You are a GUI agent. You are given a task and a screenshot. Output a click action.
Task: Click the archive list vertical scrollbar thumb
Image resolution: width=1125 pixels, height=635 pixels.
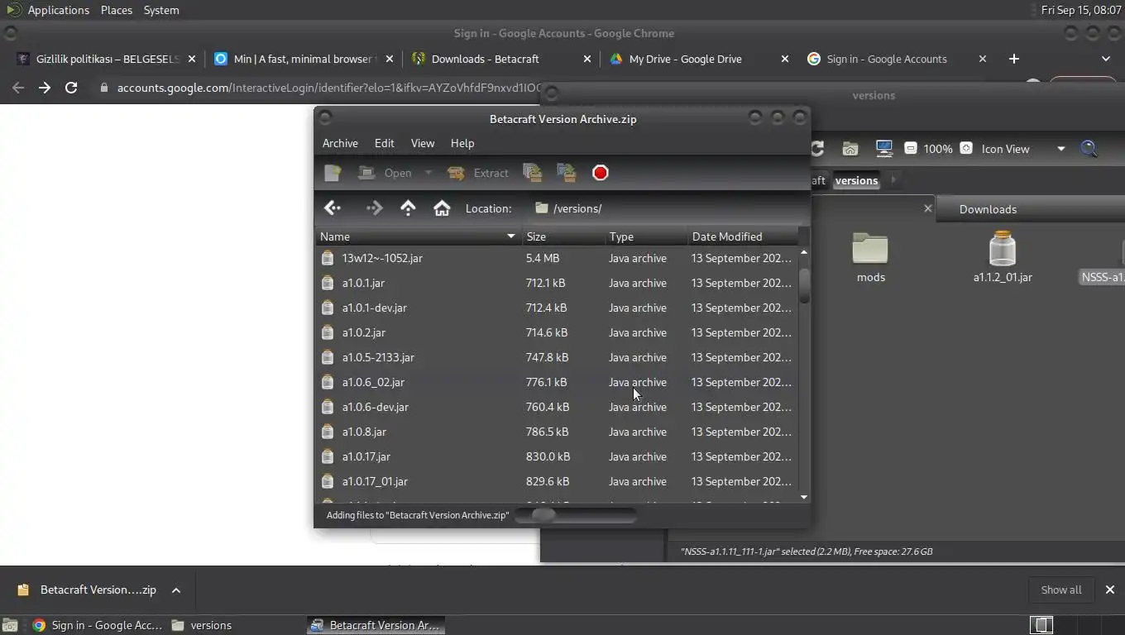coord(804,285)
